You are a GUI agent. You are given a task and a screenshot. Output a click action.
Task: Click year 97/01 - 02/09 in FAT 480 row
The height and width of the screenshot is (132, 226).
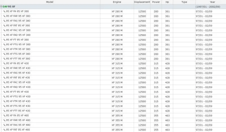(204, 130)
